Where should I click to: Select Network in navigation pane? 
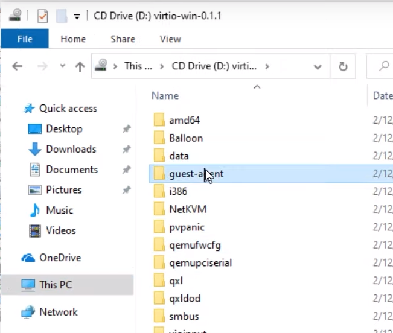point(59,312)
